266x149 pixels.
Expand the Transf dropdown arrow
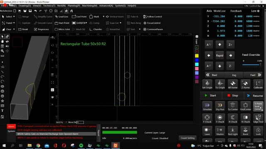[14, 23]
